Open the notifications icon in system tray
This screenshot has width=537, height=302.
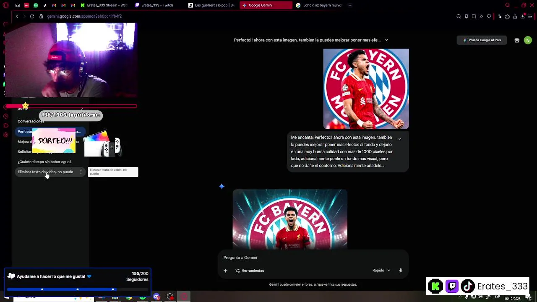529,297
